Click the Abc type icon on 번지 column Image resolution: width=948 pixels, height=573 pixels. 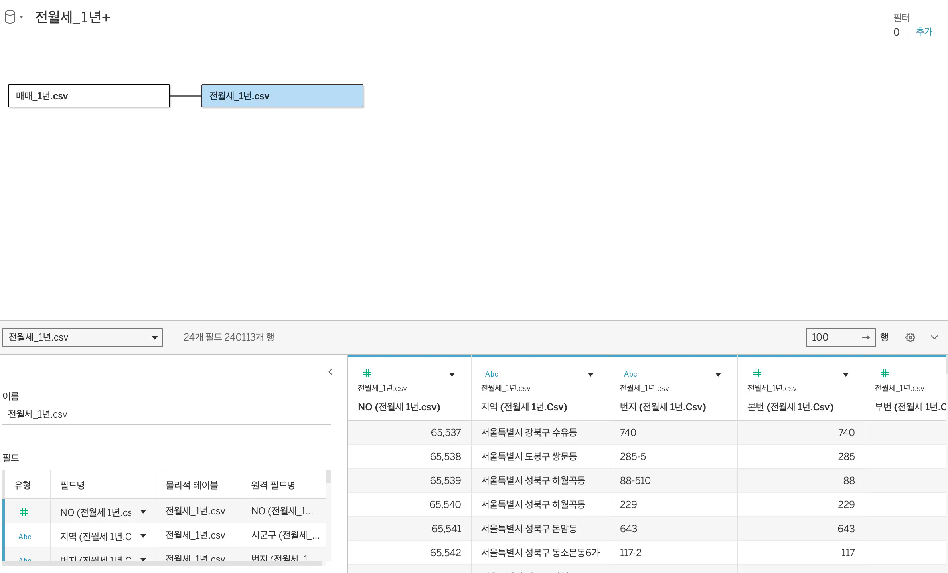(630, 374)
